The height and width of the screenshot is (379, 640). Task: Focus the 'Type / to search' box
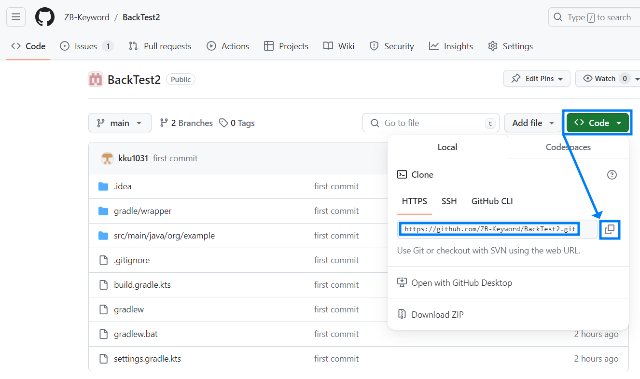pos(594,17)
